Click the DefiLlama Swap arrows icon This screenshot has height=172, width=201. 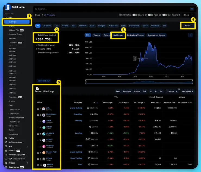tap(6, 142)
